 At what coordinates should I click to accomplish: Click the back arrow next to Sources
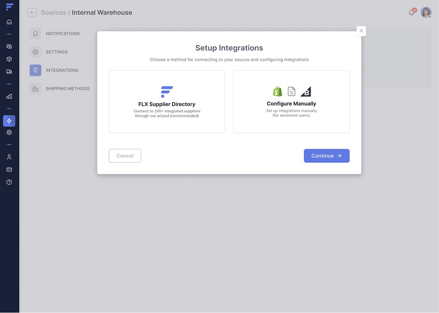(32, 12)
